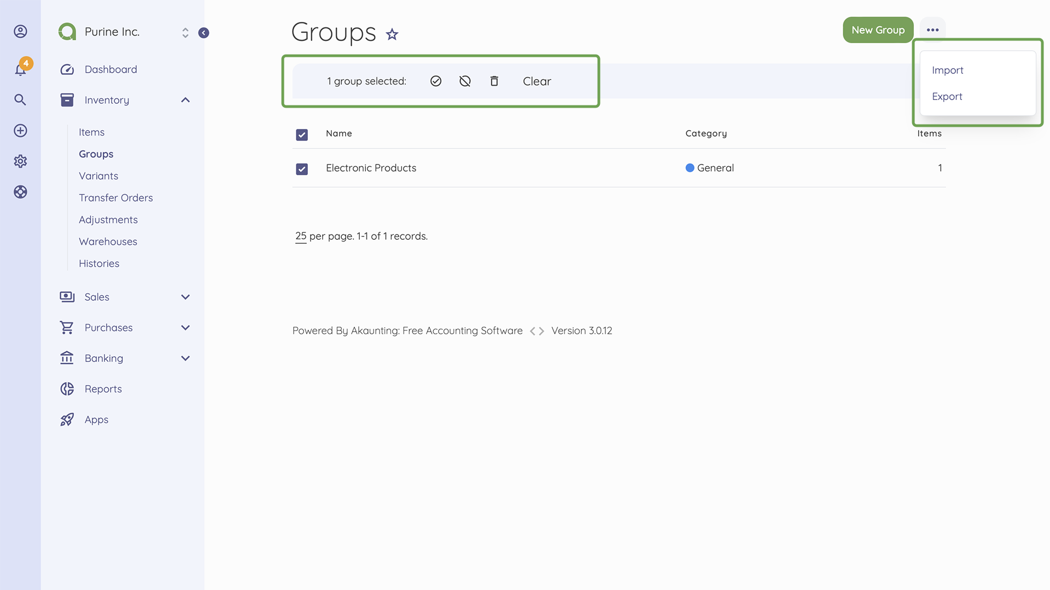Click the New Group button

point(878,30)
